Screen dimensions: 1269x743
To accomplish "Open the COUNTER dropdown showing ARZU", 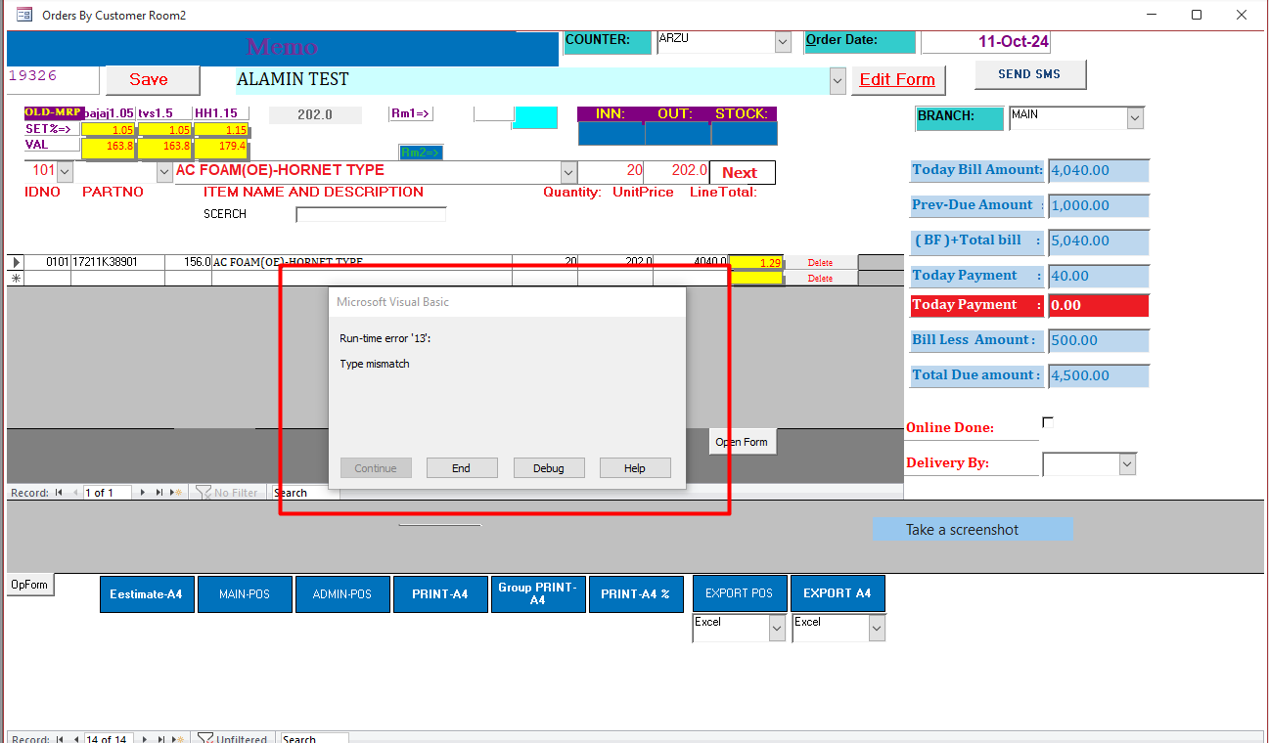I will tap(783, 42).
